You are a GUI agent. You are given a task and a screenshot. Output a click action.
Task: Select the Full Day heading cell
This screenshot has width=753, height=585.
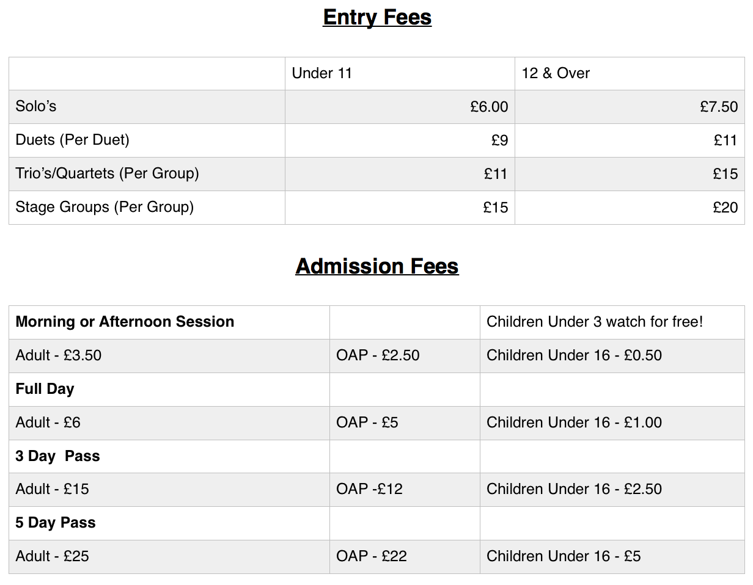pos(169,390)
